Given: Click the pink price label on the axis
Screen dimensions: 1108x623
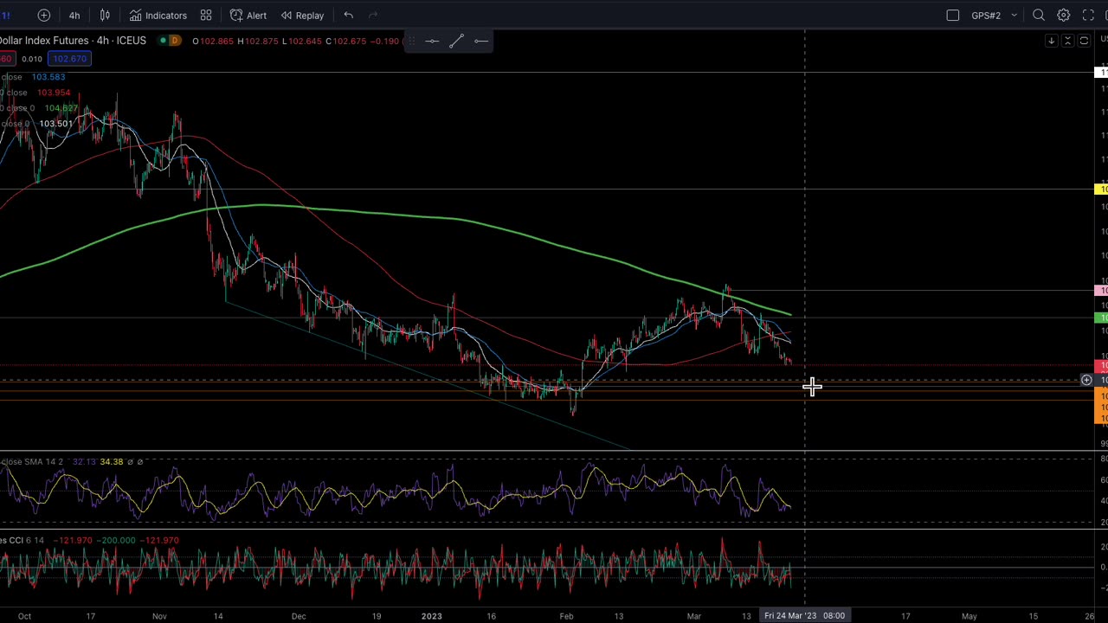Looking at the screenshot, I should pyautogui.click(x=1102, y=291).
